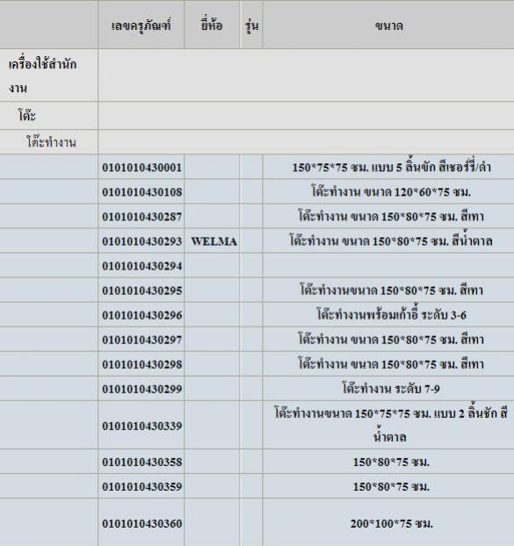Select the เครื่องใช้สำนักงาน category row

pos(257,75)
